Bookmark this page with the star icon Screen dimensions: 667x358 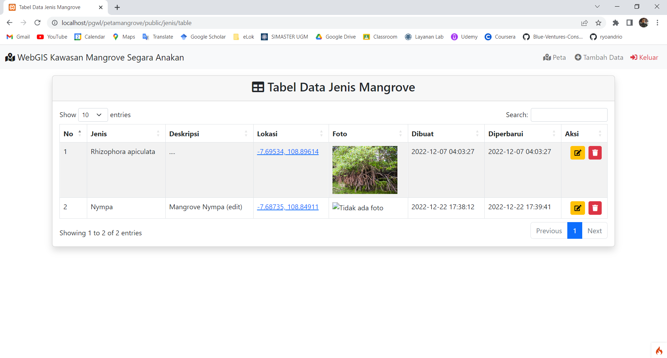click(x=598, y=23)
